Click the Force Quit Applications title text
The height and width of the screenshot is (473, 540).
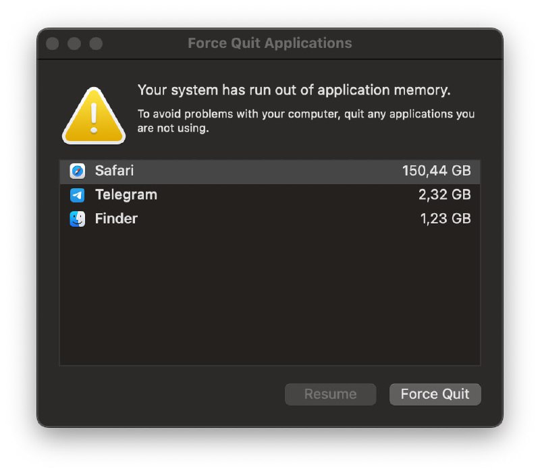tap(269, 43)
